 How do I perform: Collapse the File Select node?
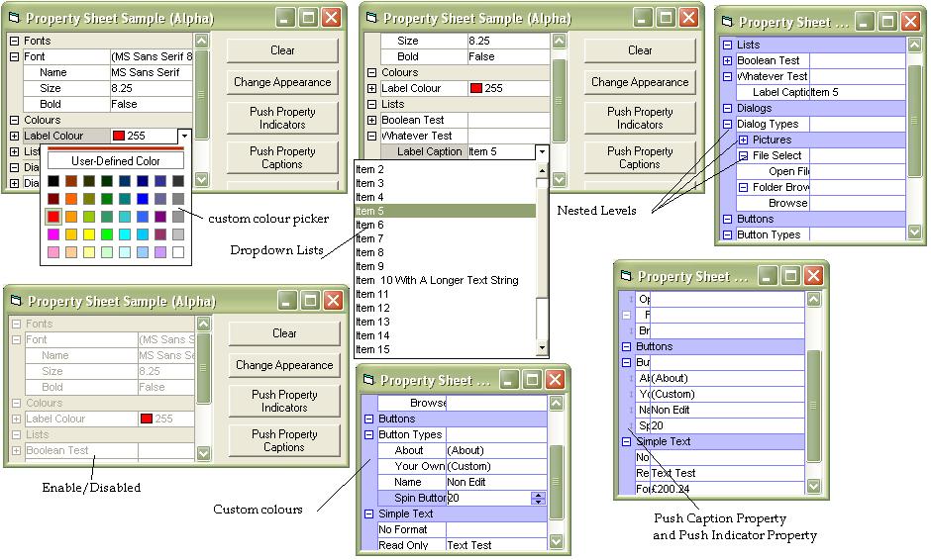click(743, 155)
